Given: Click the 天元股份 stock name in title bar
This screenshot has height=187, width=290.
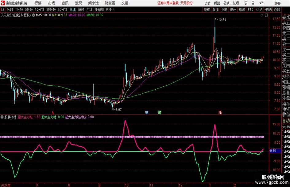Looking at the screenshot, I should pyautogui.click(x=187, y=3).
